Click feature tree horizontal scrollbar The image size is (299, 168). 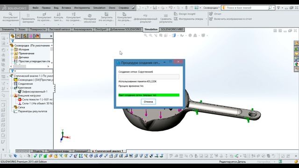coord(29,66)
